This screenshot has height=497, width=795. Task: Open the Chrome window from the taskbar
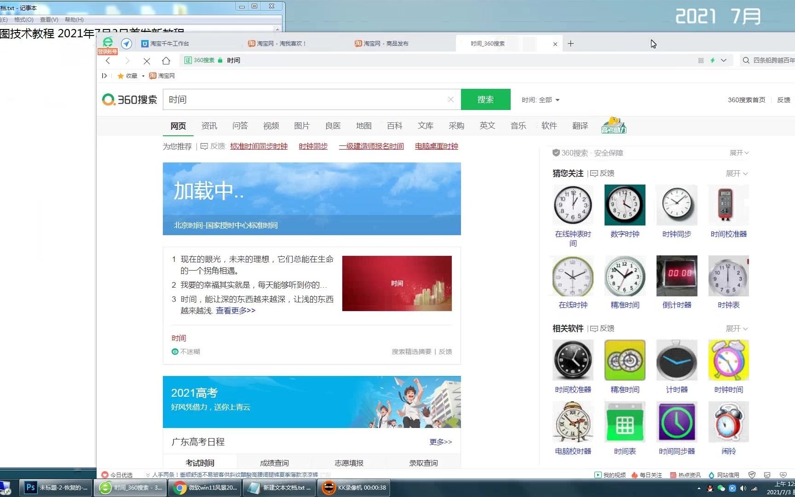pos(204,487)
